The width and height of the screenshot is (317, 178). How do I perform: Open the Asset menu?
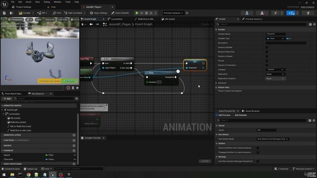tap(28, 2)
